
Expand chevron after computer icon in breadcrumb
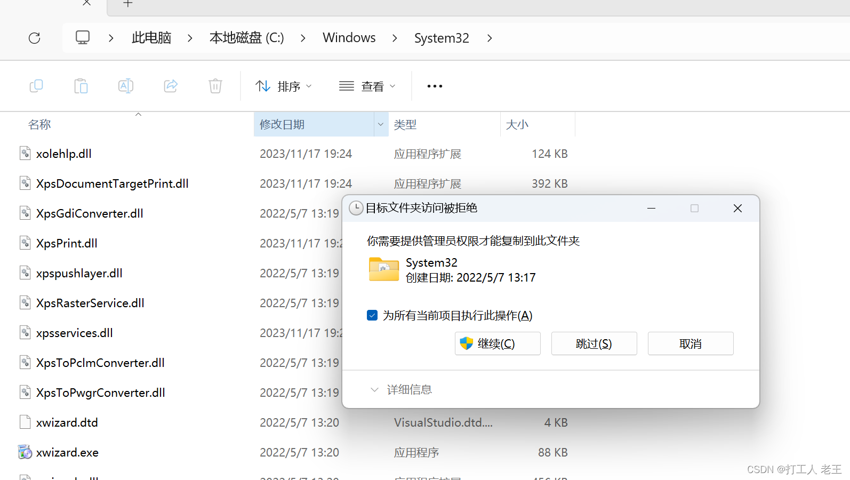point(111,38)
